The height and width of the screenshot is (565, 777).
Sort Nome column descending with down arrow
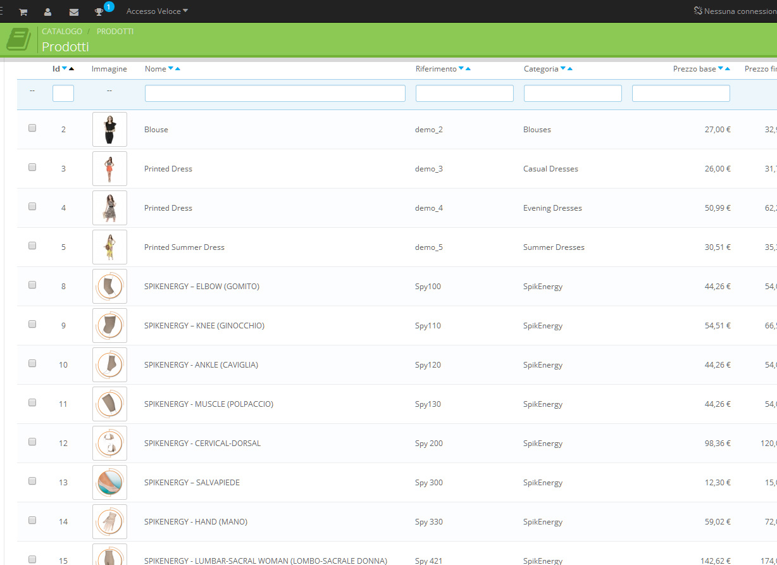171,68
